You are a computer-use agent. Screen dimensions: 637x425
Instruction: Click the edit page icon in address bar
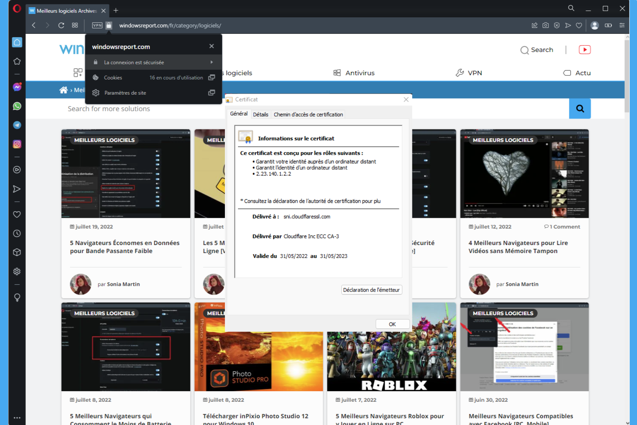pos(534,25)
